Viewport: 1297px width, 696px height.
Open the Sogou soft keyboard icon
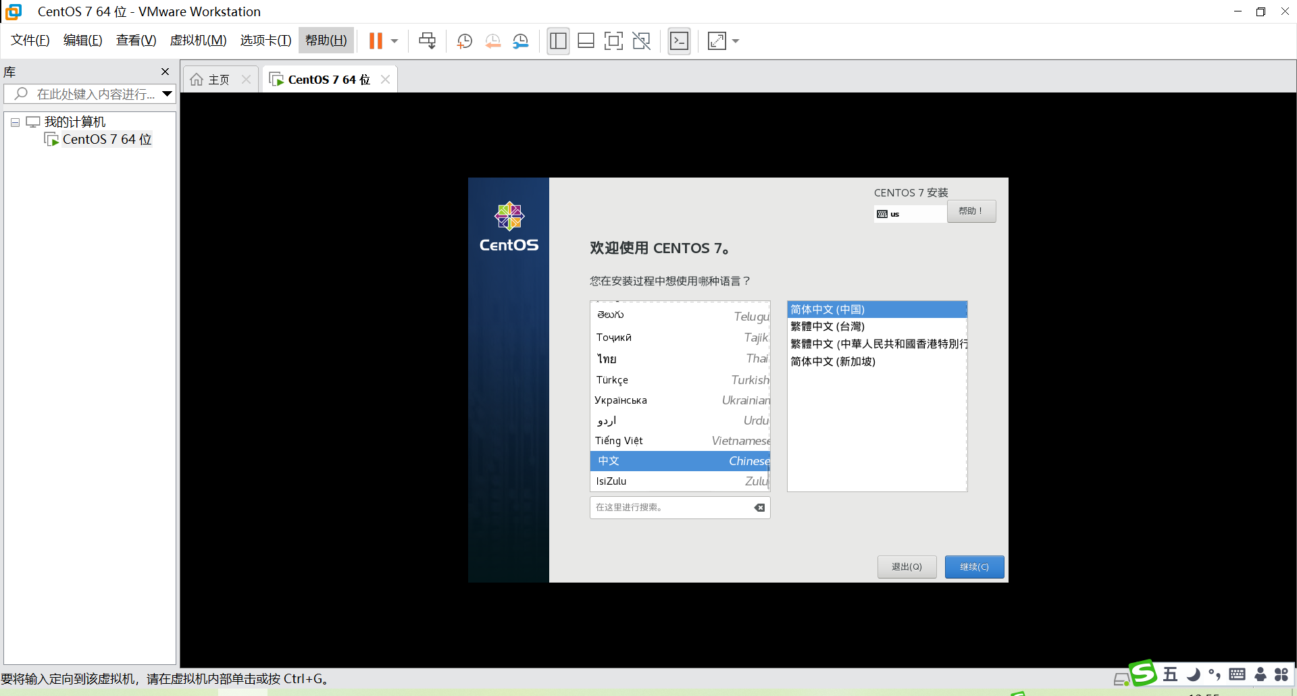point(1238,674)
